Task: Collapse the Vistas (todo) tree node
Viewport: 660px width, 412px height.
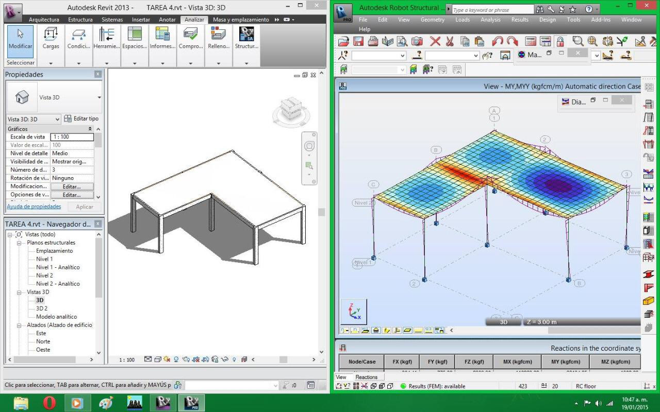Action: 10,234
